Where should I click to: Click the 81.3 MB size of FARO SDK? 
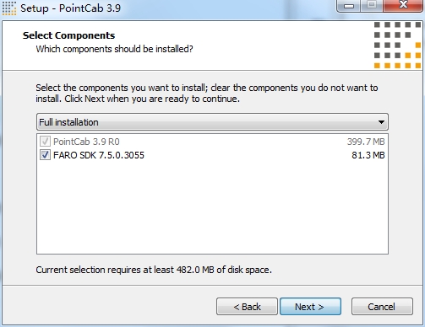[368, 155]
